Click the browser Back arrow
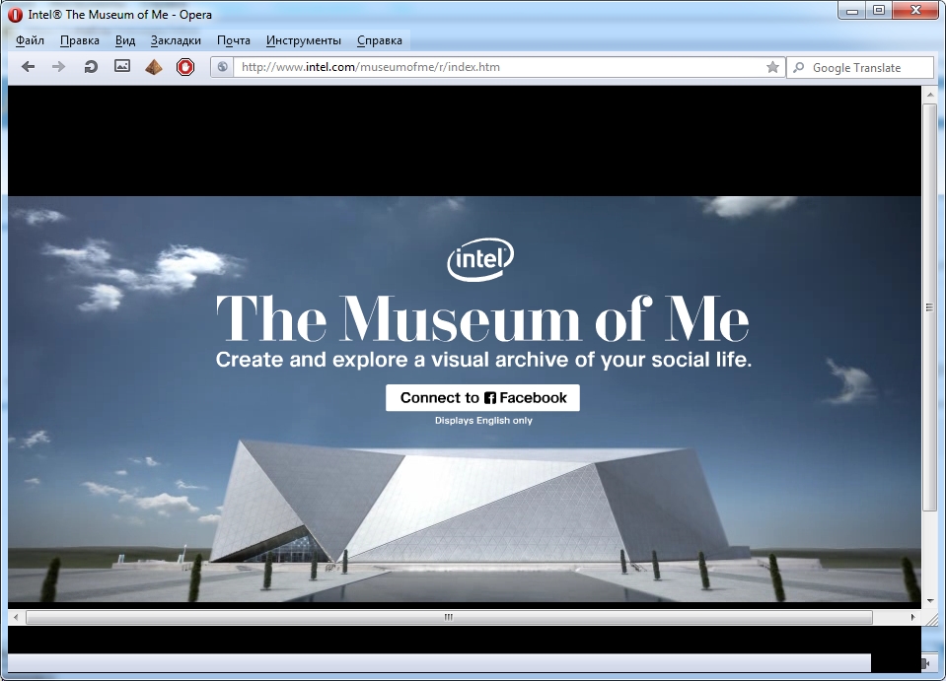 28,67
